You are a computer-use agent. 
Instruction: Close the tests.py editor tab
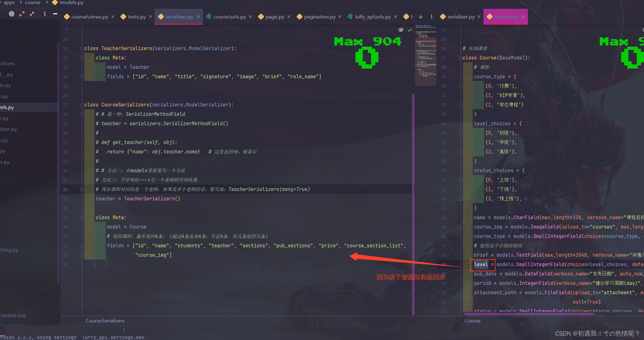[151, 17]
